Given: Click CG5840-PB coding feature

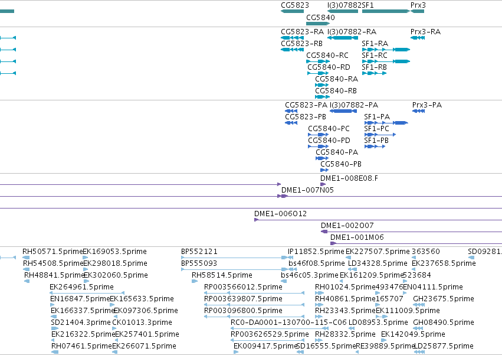Looking at the screenshot, I should 324,170.
